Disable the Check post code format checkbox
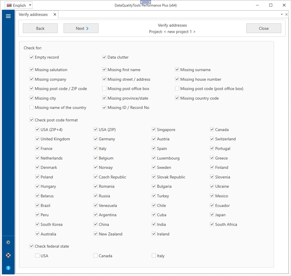This screenshot has width=291, height=276. point(32,120)
